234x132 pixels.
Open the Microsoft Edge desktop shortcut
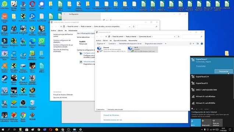point(32,43)
